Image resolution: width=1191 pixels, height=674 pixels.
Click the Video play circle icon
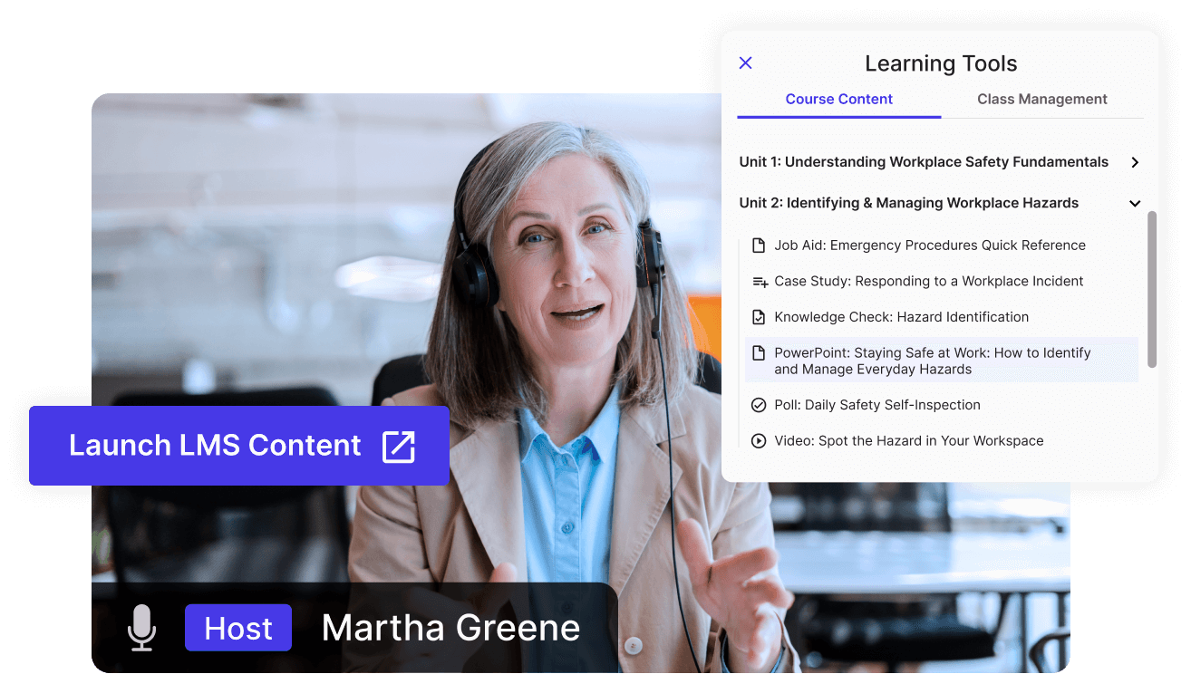pos(759,441)
